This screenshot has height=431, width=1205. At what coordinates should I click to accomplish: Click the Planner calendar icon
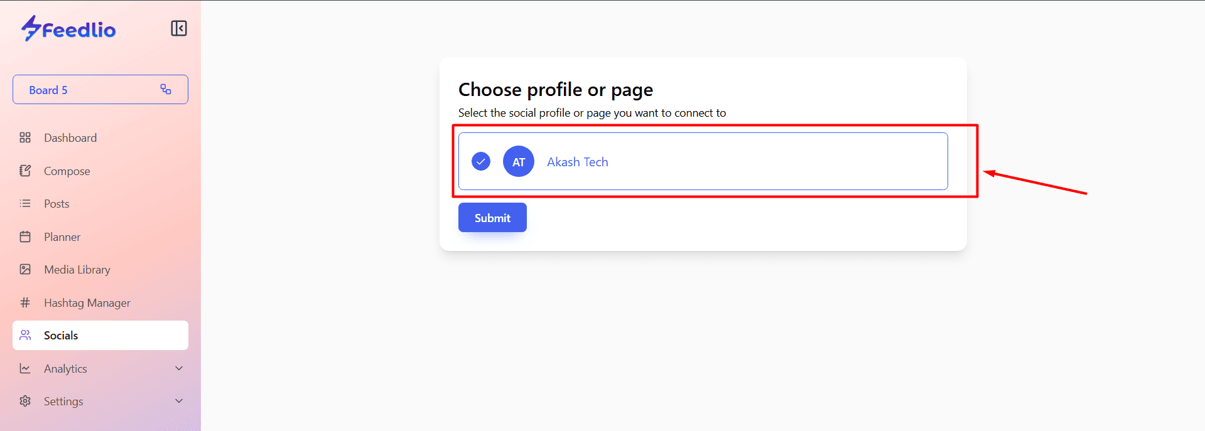pos(25,237)
